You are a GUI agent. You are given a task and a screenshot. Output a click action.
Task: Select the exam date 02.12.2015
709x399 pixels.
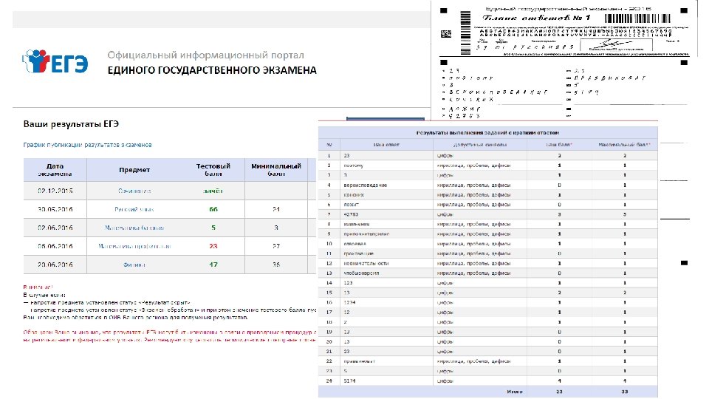(55, 191)
